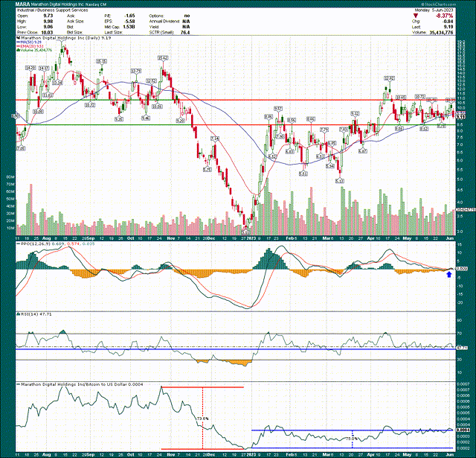Click the Options value no
Screen dimensions: 476x458
[187, 16]
